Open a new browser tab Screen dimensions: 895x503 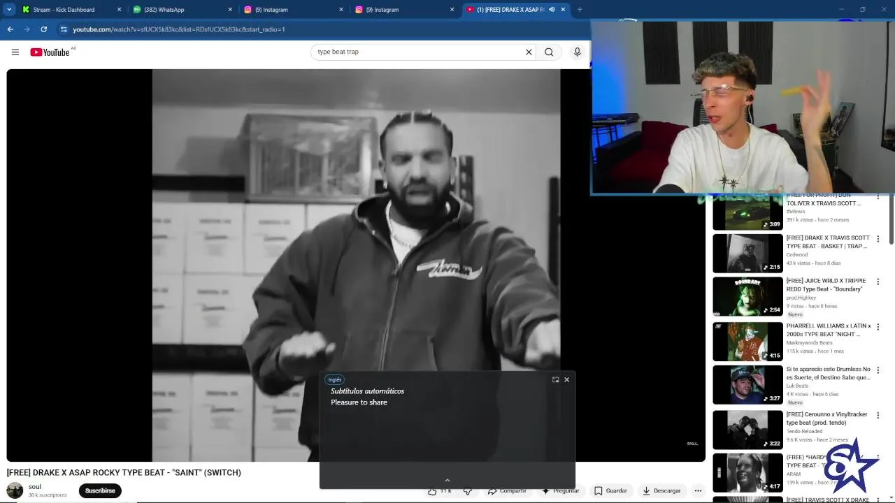580,10
